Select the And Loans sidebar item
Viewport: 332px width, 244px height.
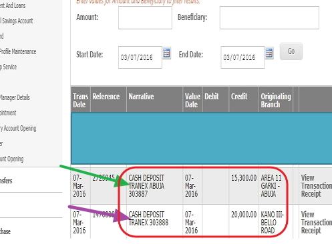pyautogui.click(x=13, y=5)
